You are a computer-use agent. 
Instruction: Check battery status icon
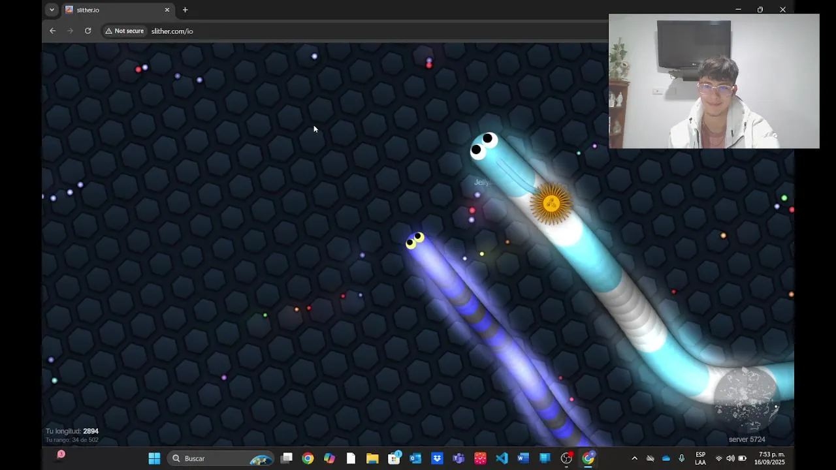point(742,458)
